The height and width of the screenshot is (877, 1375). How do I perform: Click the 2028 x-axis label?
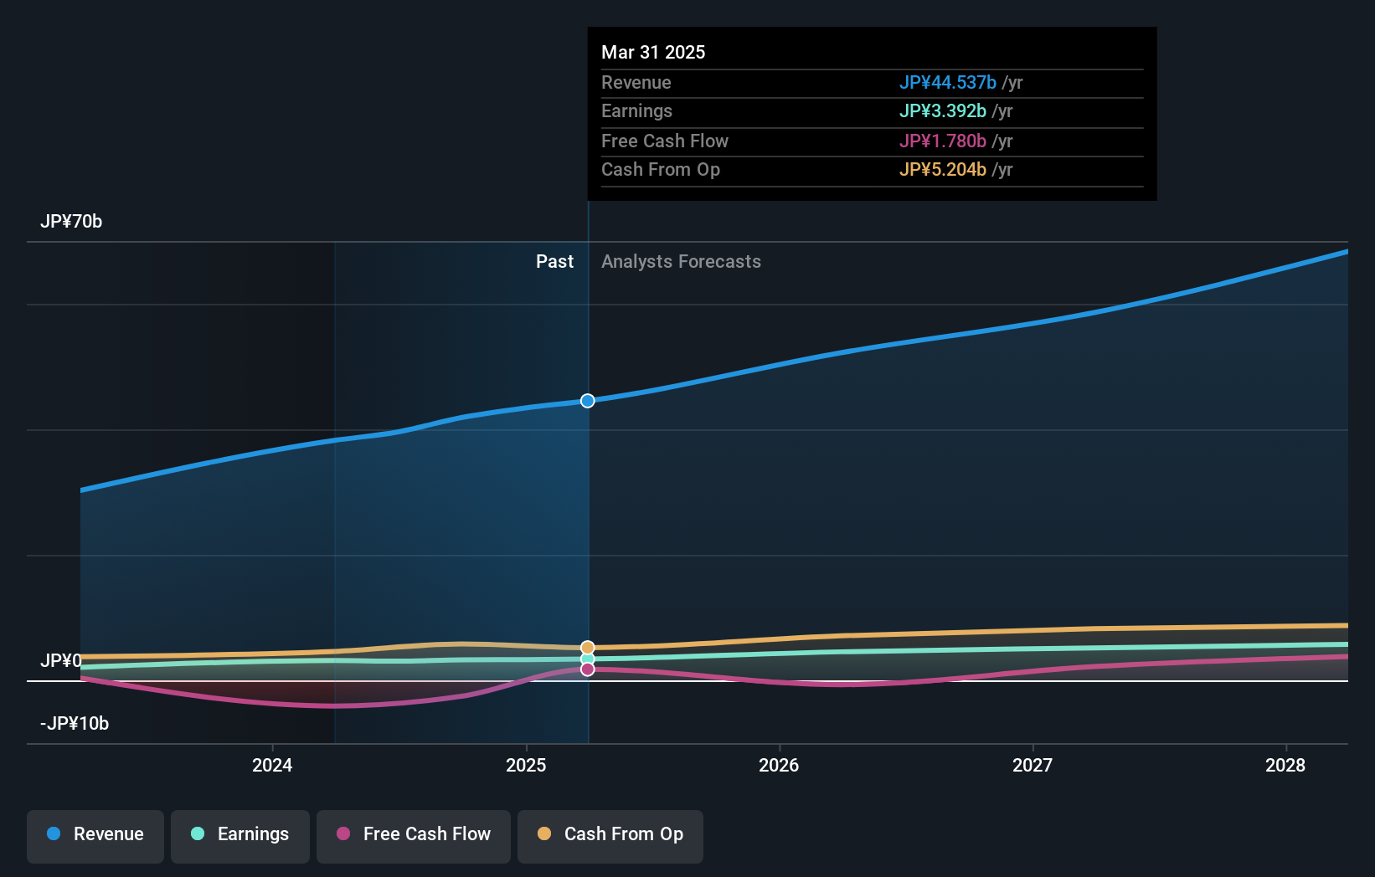[1285, 765]
